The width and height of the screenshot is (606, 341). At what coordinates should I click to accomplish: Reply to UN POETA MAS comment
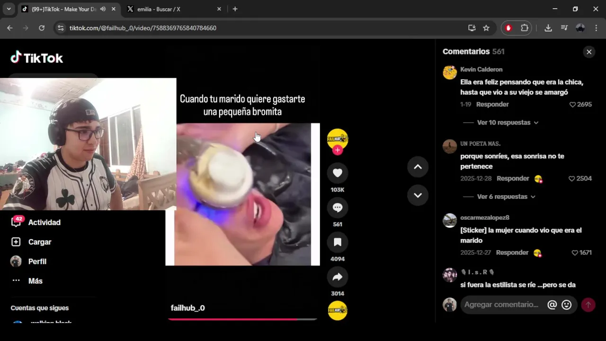[513, 179]
